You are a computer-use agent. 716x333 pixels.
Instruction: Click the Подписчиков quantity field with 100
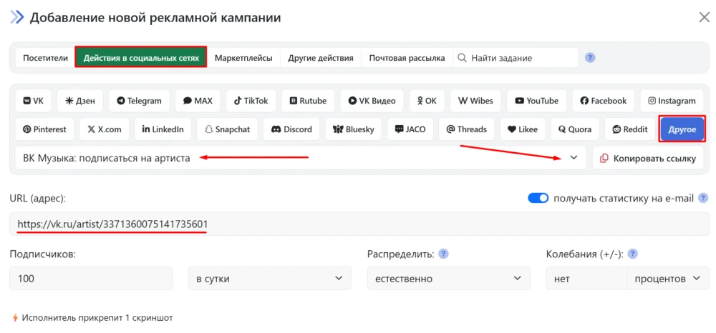tap(92, 279)
